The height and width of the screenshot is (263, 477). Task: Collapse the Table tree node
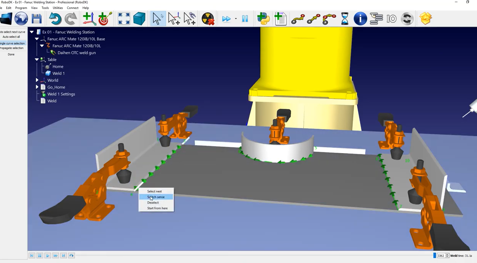[x=37, y=60]
